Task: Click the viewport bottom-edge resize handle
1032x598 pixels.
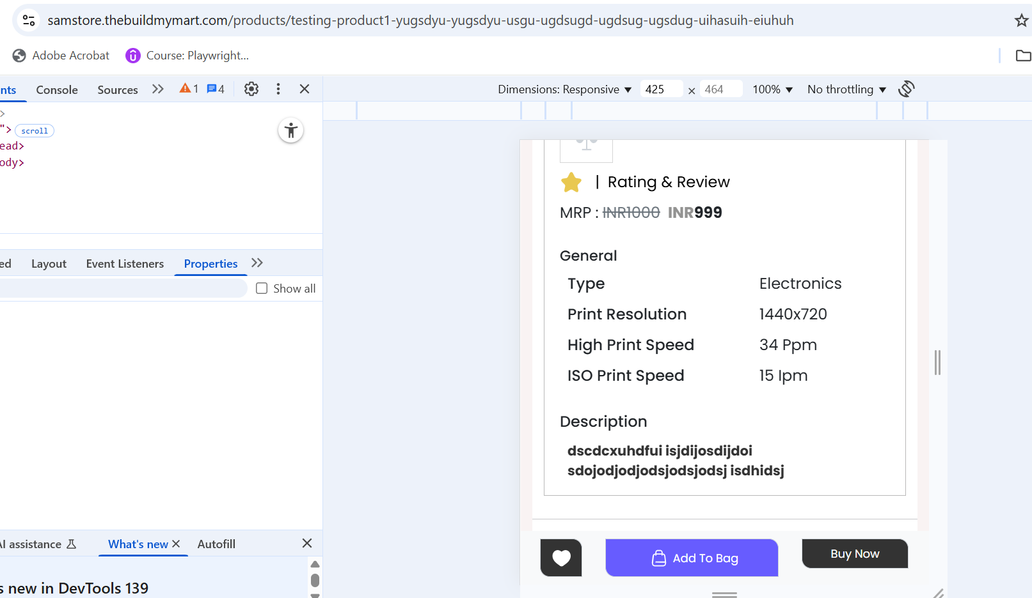Action: point(724,595)
